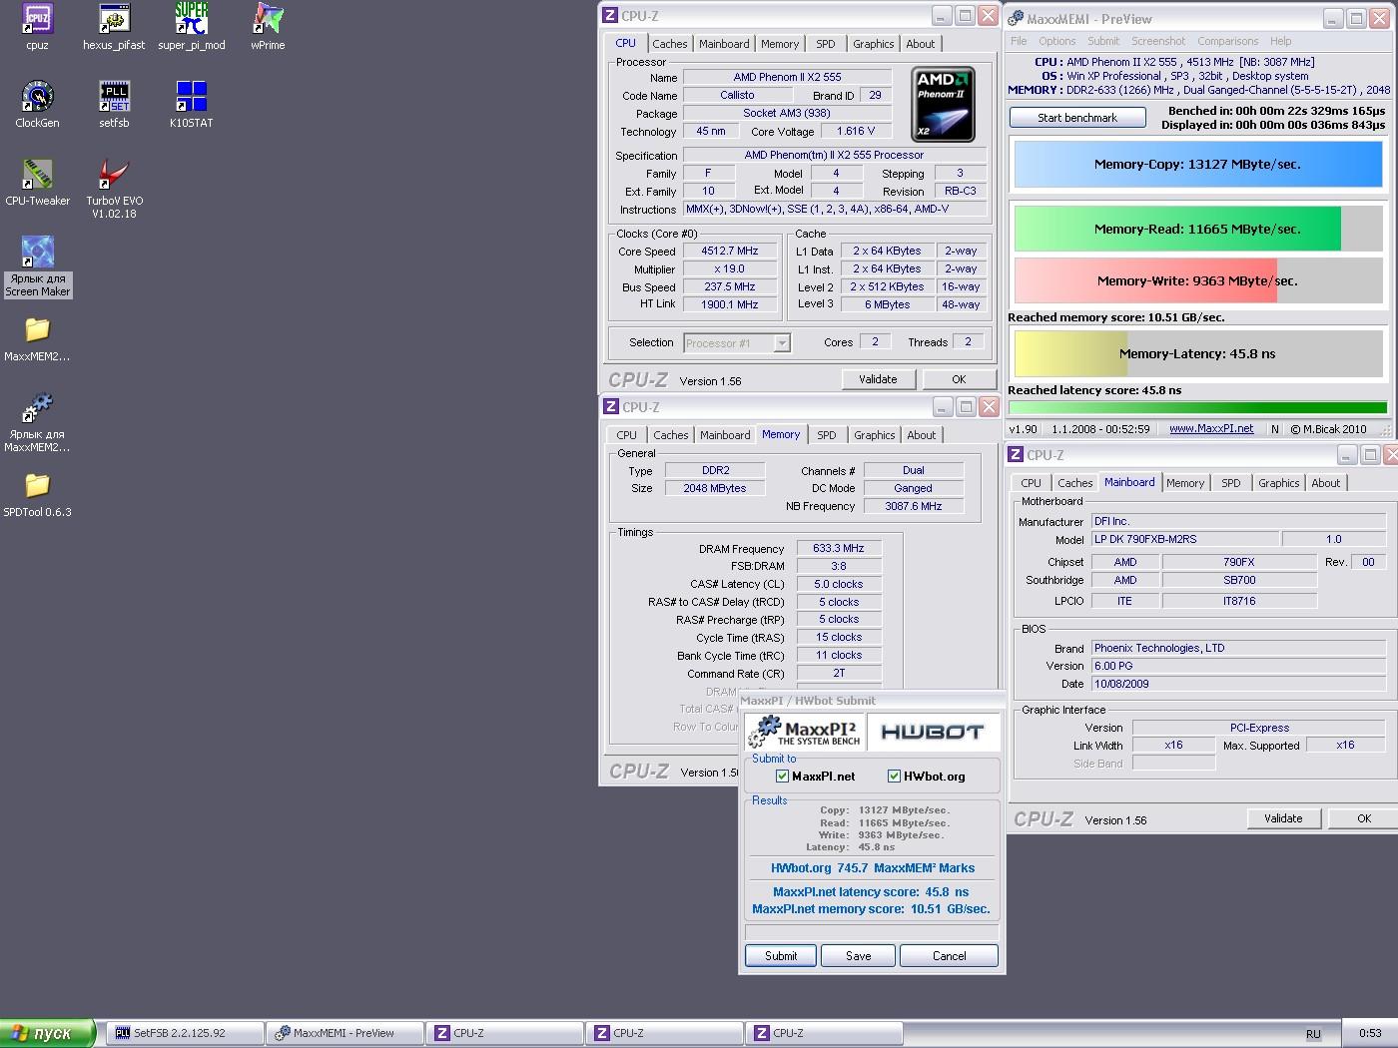Click the system clock showing 0:53
Viewport: 1398px width, 1048px height.
1370,1033
